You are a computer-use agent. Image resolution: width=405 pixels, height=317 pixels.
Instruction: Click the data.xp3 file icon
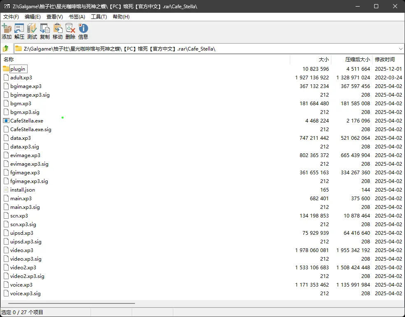pos(6,138)
